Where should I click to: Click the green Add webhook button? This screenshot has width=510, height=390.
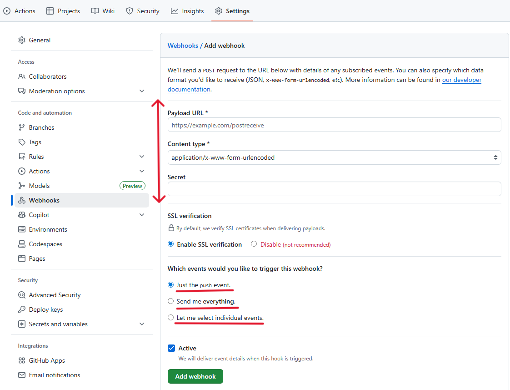coord(195,376)
